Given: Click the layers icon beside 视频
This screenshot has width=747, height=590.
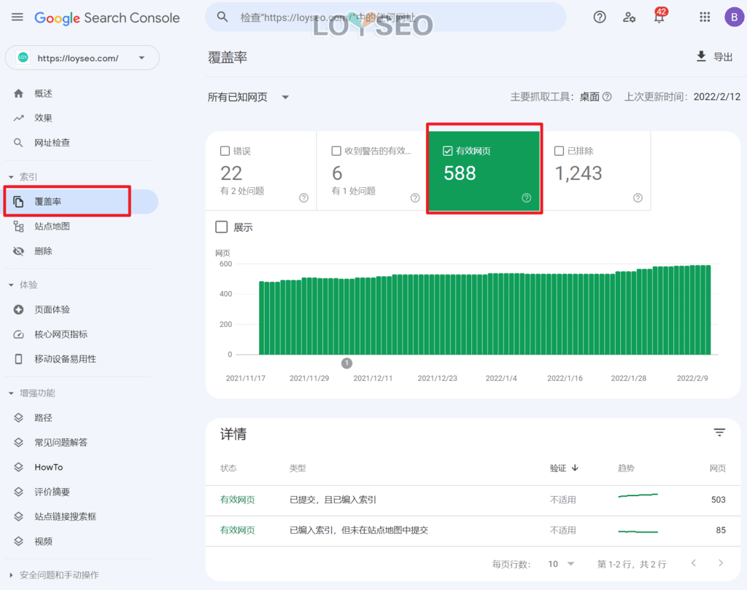Looking at the screenshot, I should pyautogui.click(x=18, y=541).
